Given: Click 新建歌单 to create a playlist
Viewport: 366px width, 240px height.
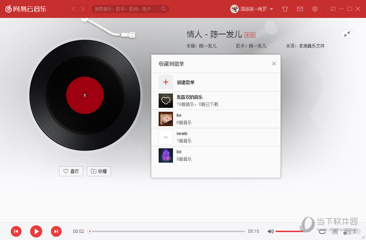Looking at the screenshot, I should (186, 82).
